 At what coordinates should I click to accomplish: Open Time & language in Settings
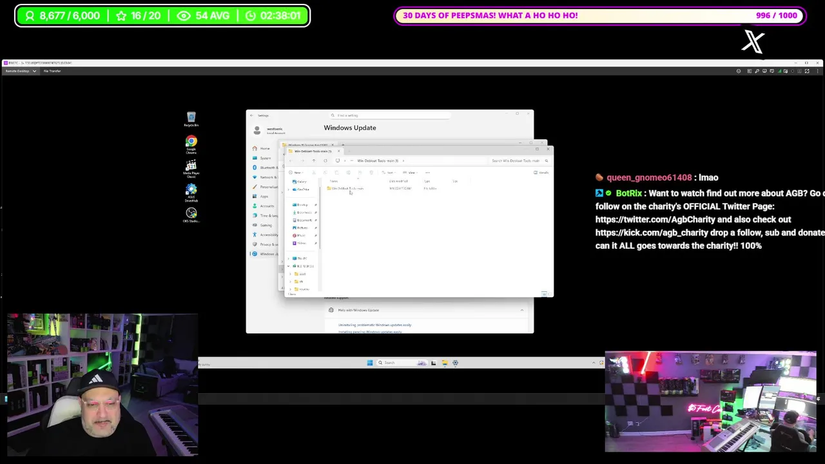point(265,215)
